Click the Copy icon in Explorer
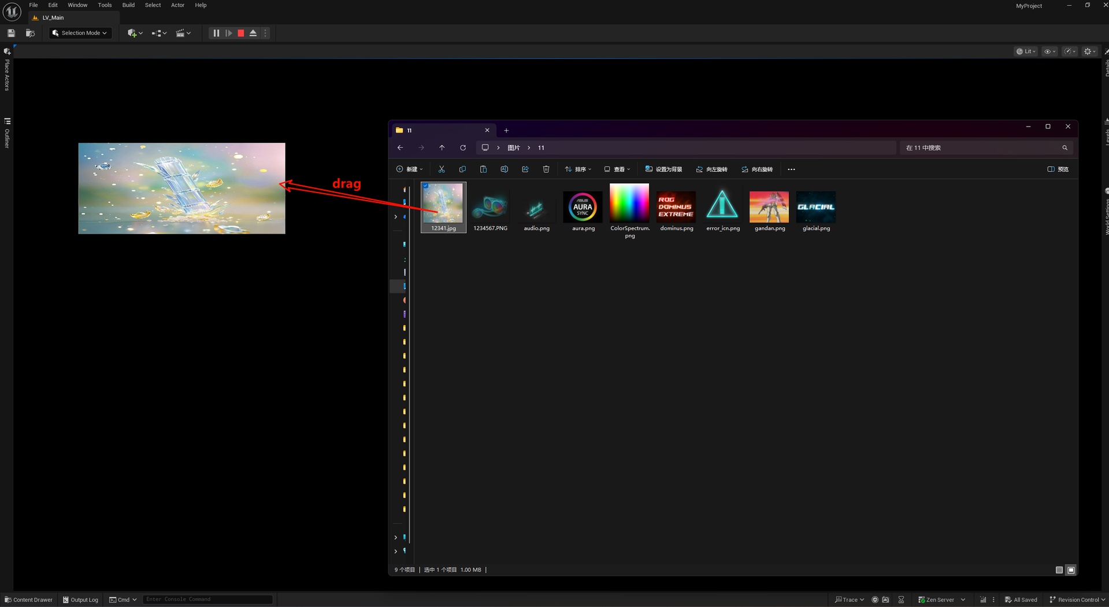Image resolution: width=1109 pixels, height=607 pixels. coord(462,169)
